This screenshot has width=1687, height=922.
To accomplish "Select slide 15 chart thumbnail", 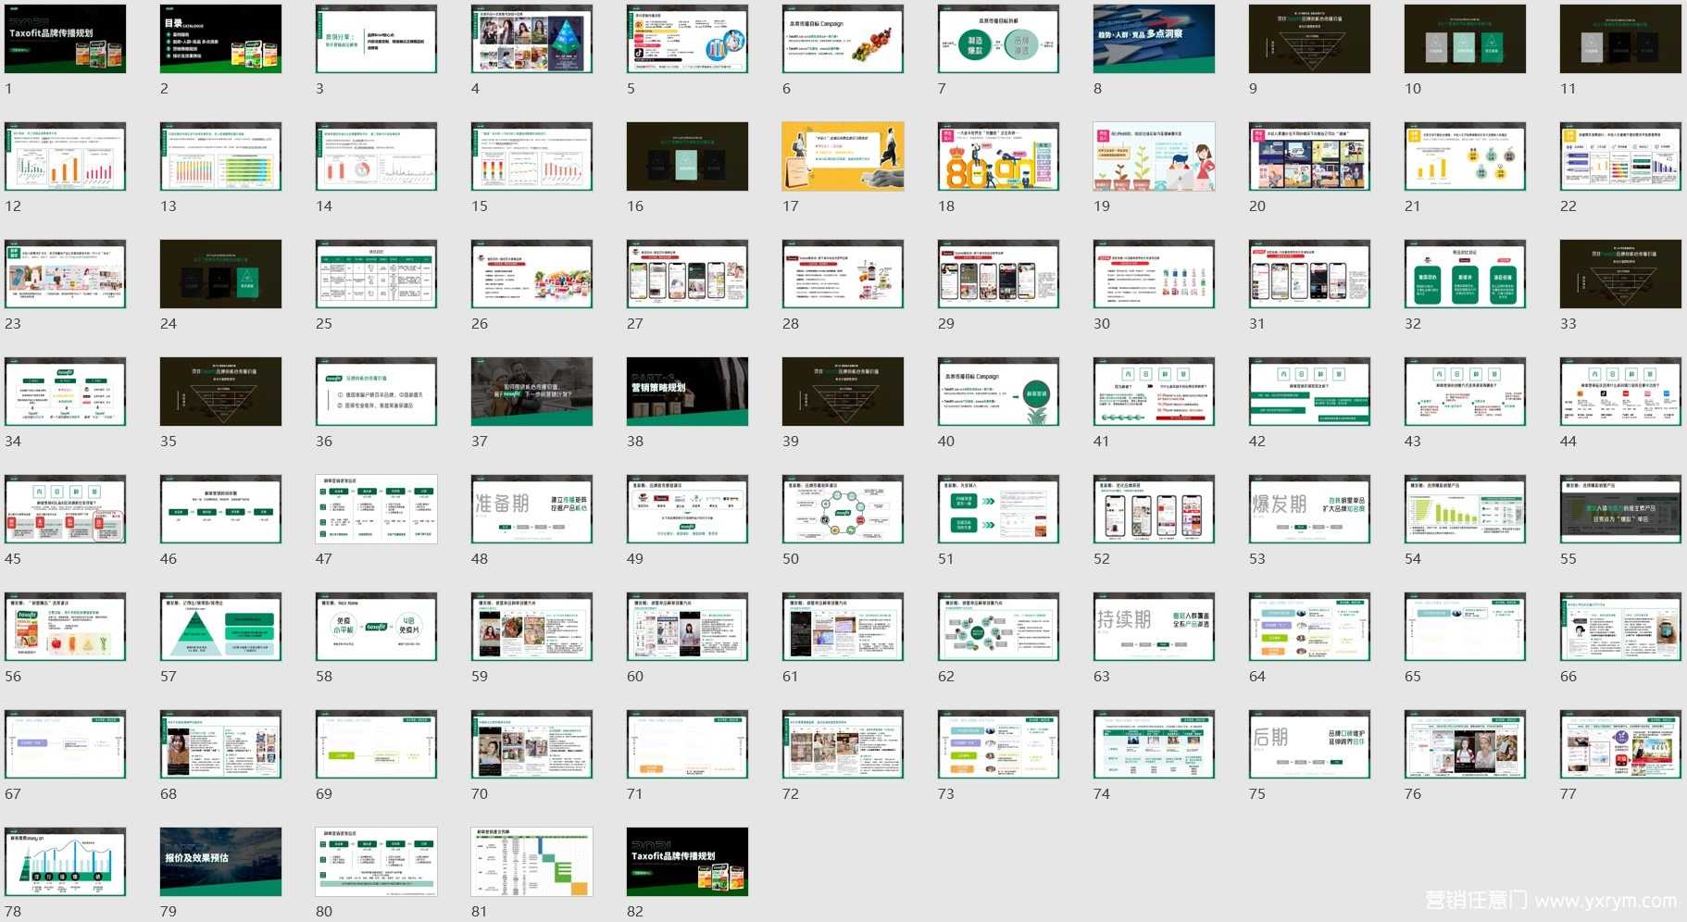I will pos(531,156).
